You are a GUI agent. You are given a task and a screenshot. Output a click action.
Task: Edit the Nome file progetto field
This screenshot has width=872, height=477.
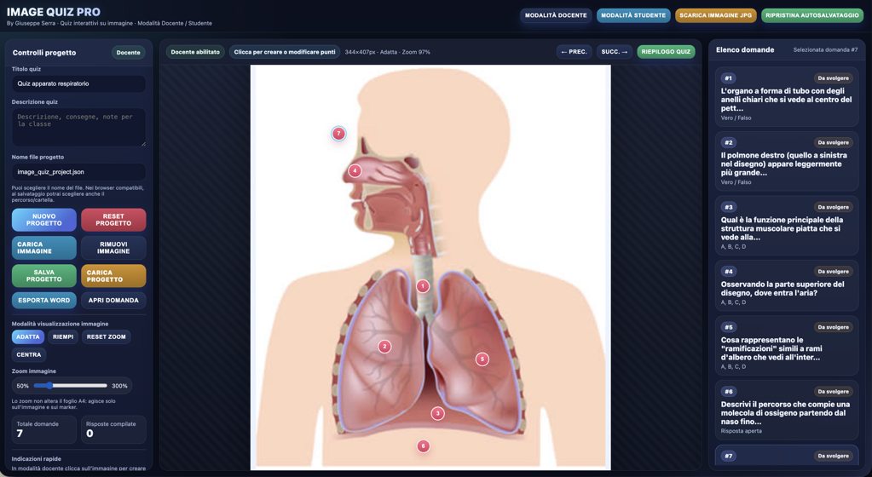[x=78, y=172]
